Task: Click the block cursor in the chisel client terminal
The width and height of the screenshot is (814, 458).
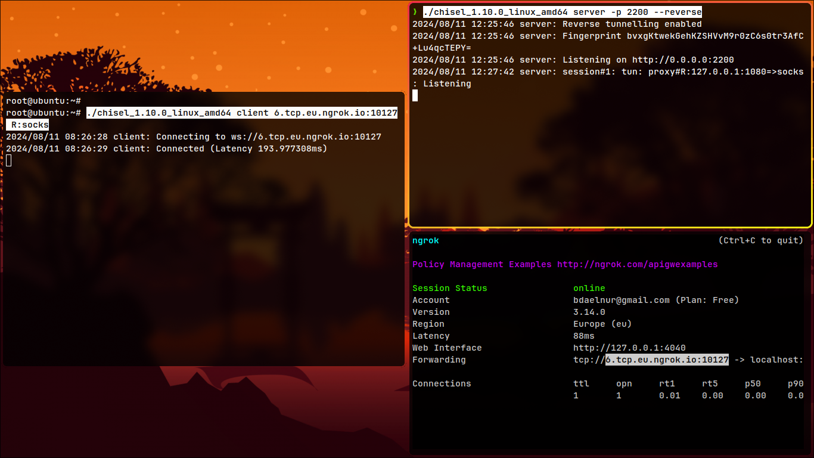Action: (x=9, y=160)
